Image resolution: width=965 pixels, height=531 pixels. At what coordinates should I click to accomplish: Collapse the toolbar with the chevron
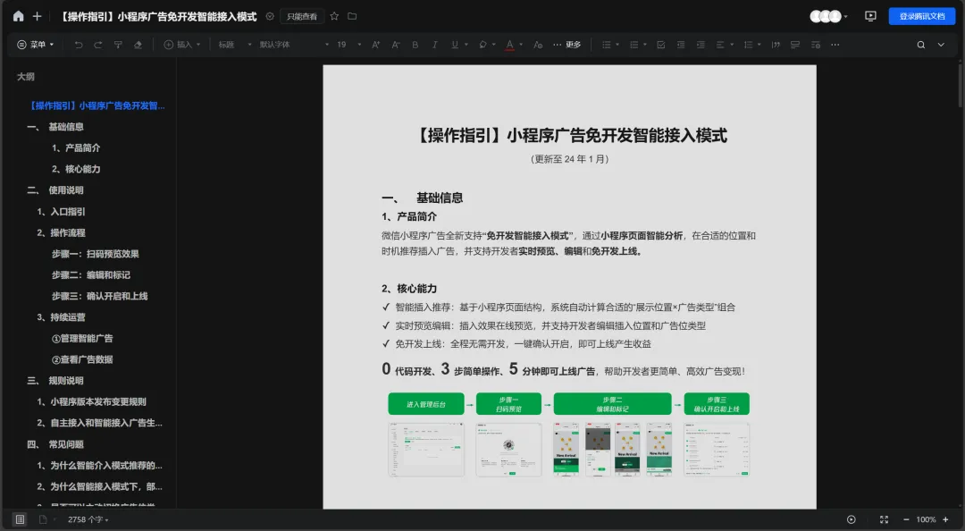[x=941, y=45]
